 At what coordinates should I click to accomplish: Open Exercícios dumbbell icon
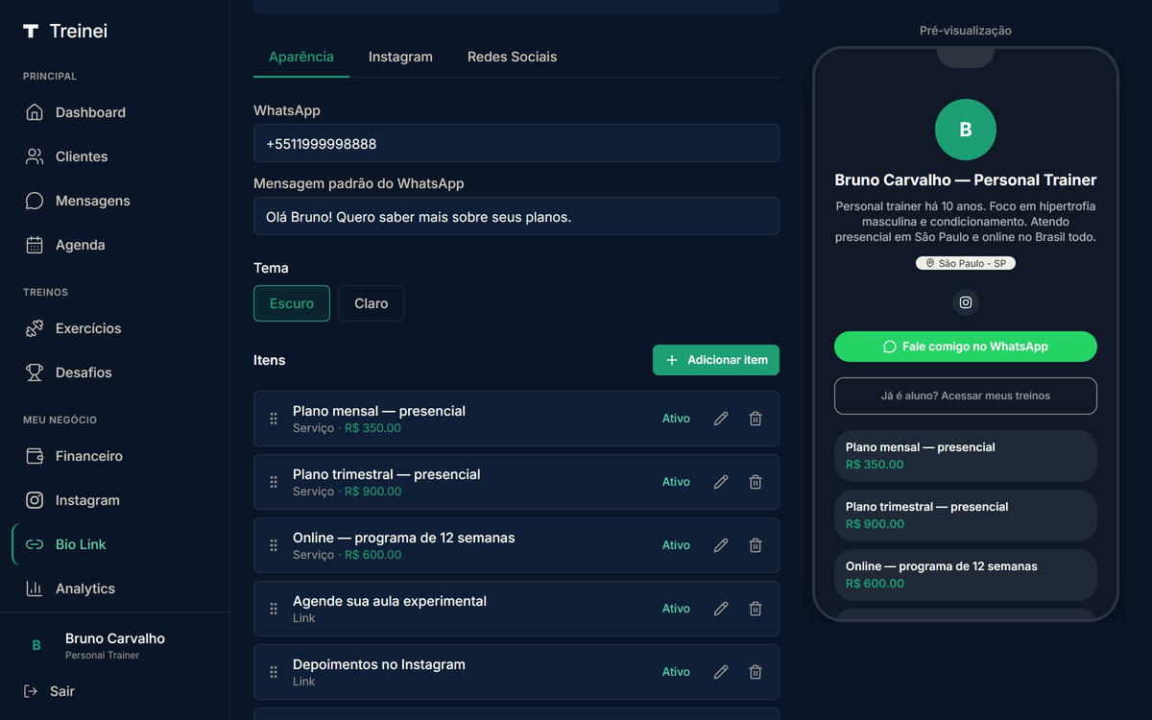[35, 328]
